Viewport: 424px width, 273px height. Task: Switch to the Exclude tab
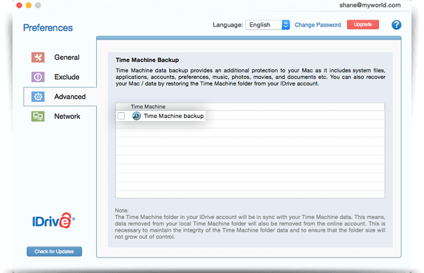[66, 77]
